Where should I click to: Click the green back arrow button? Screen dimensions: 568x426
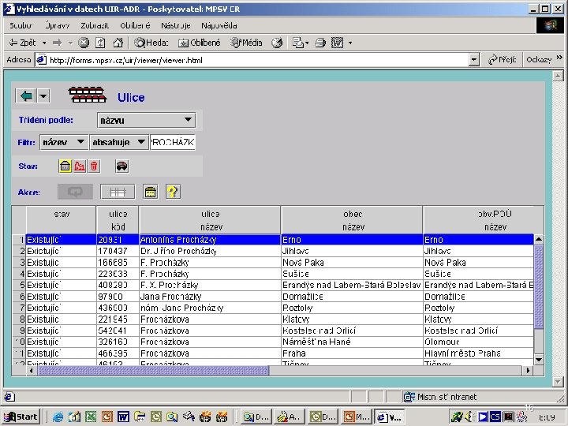point(26,95)
